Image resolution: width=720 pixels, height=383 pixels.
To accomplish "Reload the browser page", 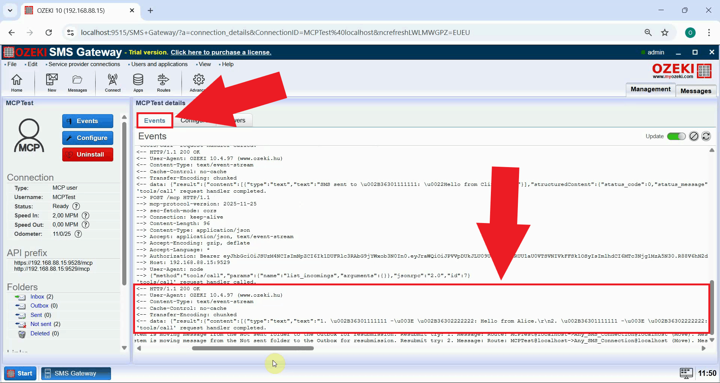I will (x=49, y=32).
